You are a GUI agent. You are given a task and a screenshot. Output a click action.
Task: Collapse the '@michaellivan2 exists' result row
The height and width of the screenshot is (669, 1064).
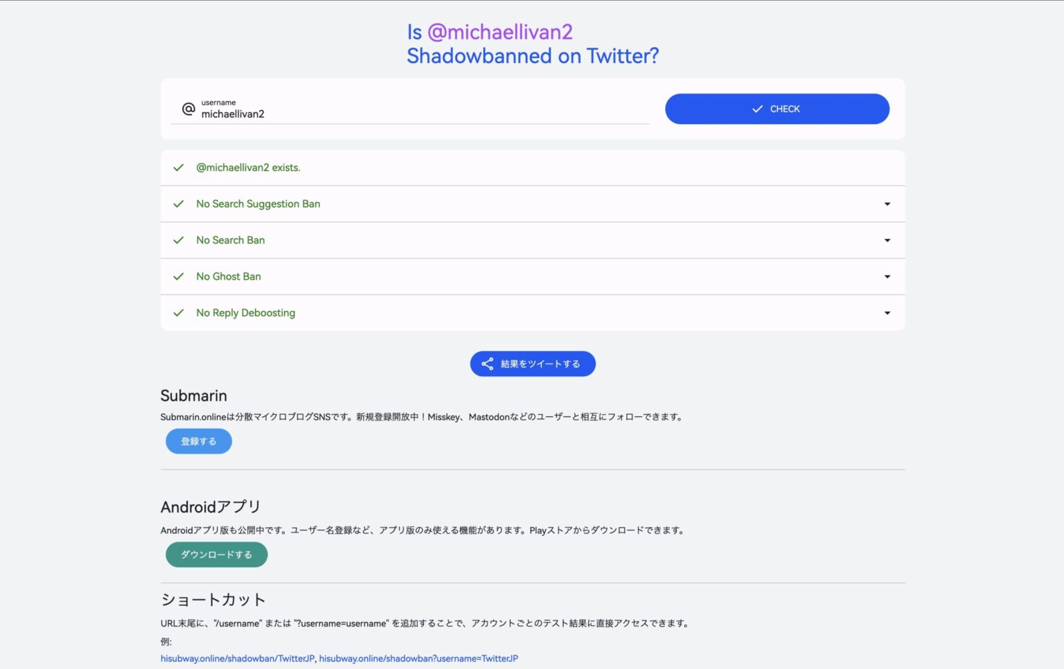[532, 167]
